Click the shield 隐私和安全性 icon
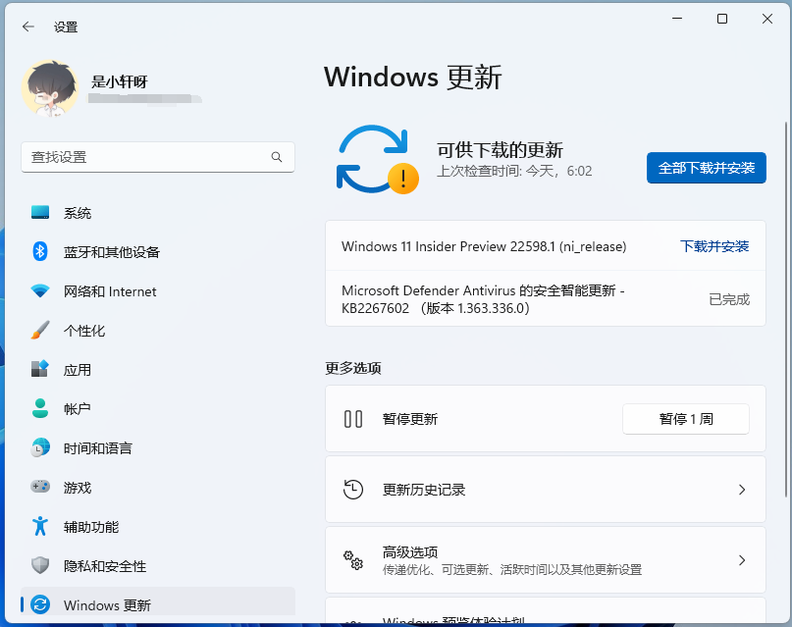 click(40, 565)
